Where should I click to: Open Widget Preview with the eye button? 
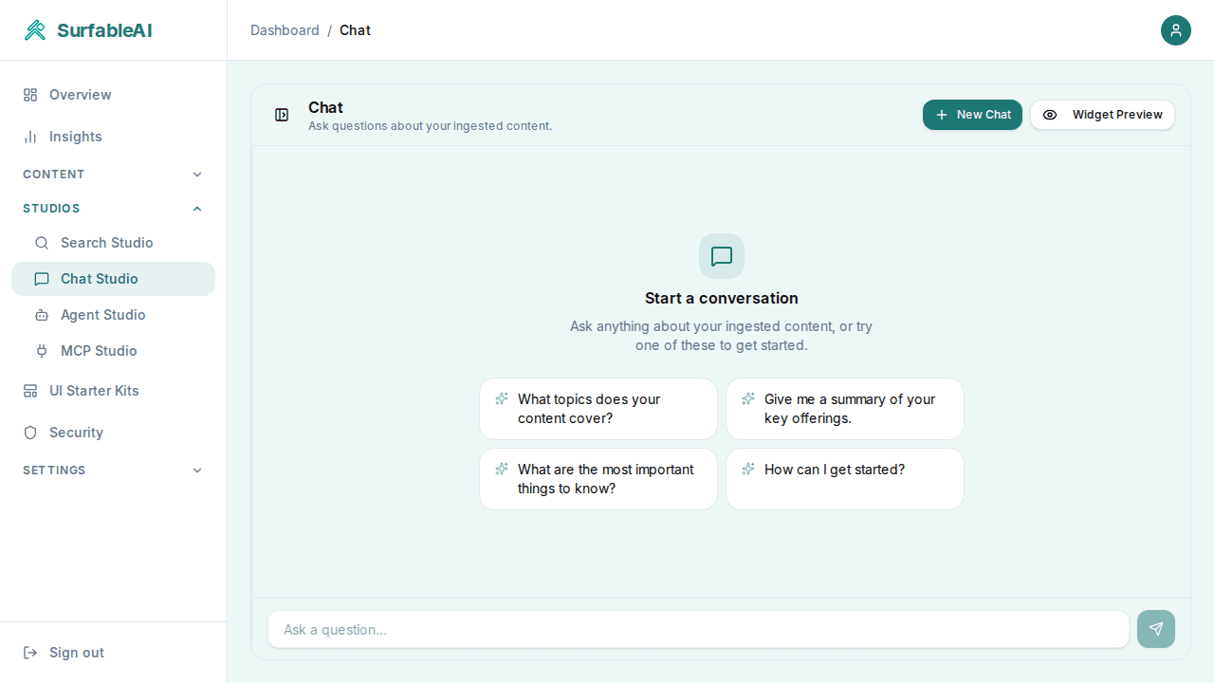pos(1102,115)
